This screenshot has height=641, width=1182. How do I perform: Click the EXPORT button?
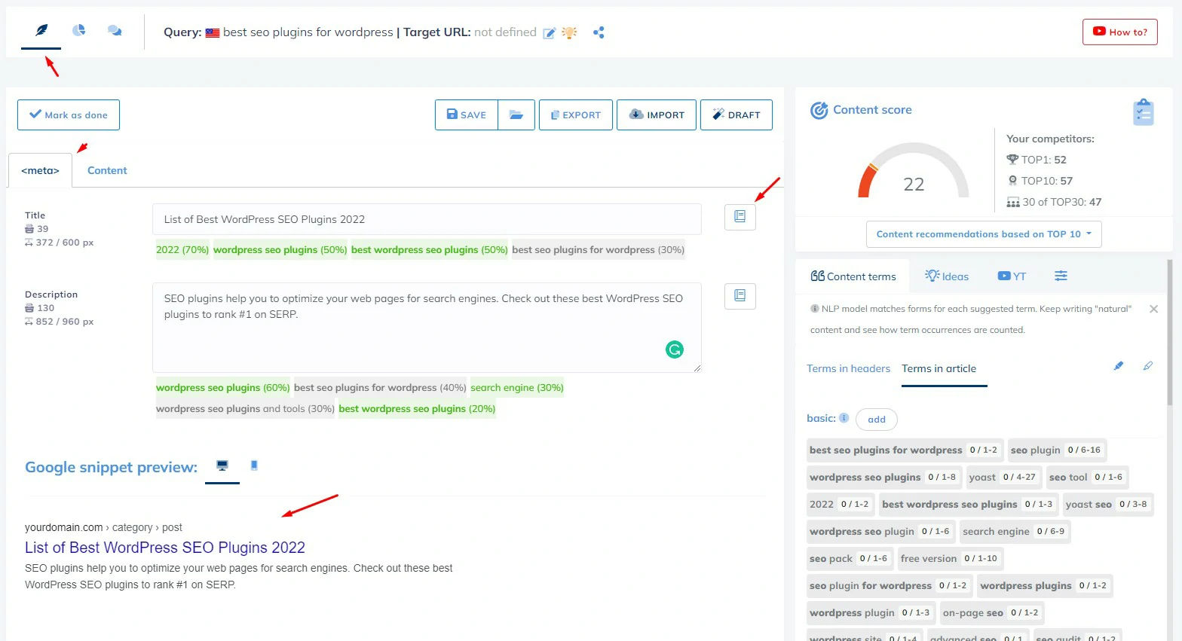tap(575, 114)
